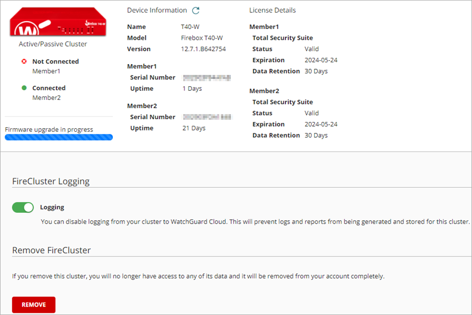
Task: Click the red Not Connected status icon
Action: tap(24, 61)
